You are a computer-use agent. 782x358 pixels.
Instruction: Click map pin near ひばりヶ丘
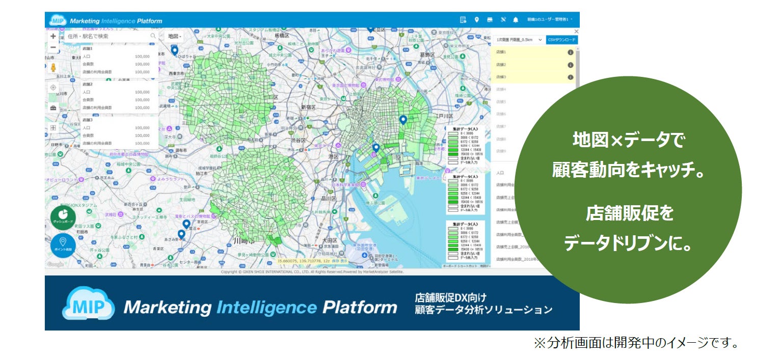[174, 50]
